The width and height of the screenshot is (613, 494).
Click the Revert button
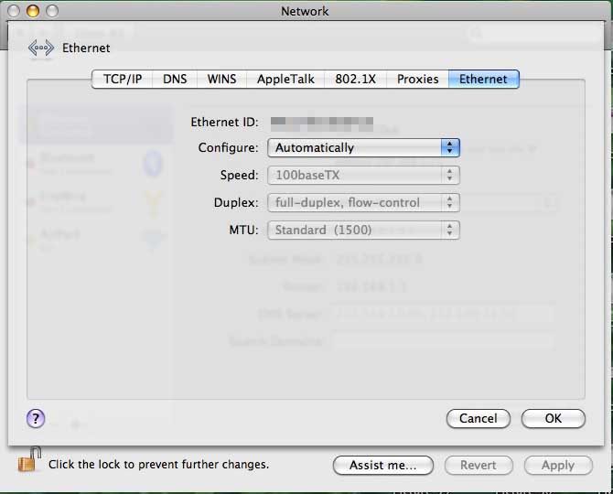pyautogui.click(x=479, y=465)
